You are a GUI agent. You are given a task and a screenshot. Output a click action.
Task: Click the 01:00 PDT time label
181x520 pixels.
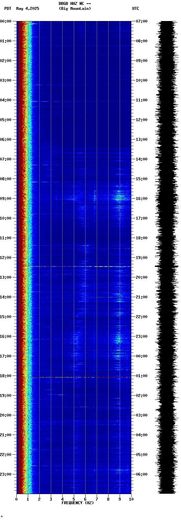6,41
